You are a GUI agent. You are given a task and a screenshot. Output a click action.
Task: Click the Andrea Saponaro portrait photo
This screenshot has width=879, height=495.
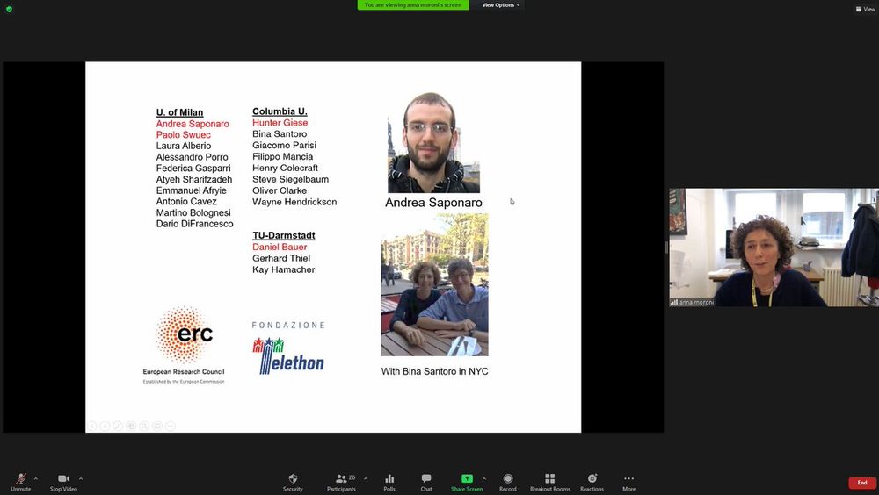[x=433, y=142]
